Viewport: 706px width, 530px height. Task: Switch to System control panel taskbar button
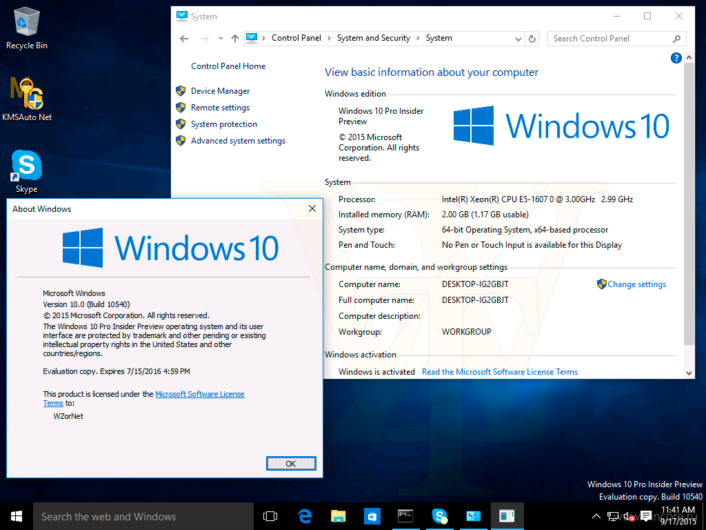[x=473, y=516]
